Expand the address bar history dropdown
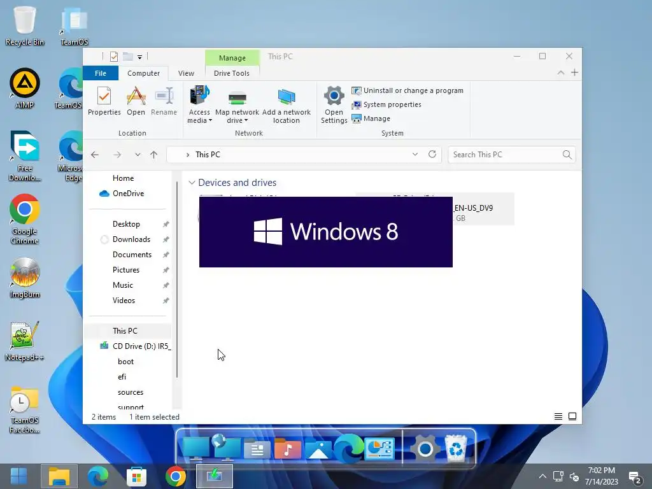The image size is (652, 489). [x=415, y=154]
